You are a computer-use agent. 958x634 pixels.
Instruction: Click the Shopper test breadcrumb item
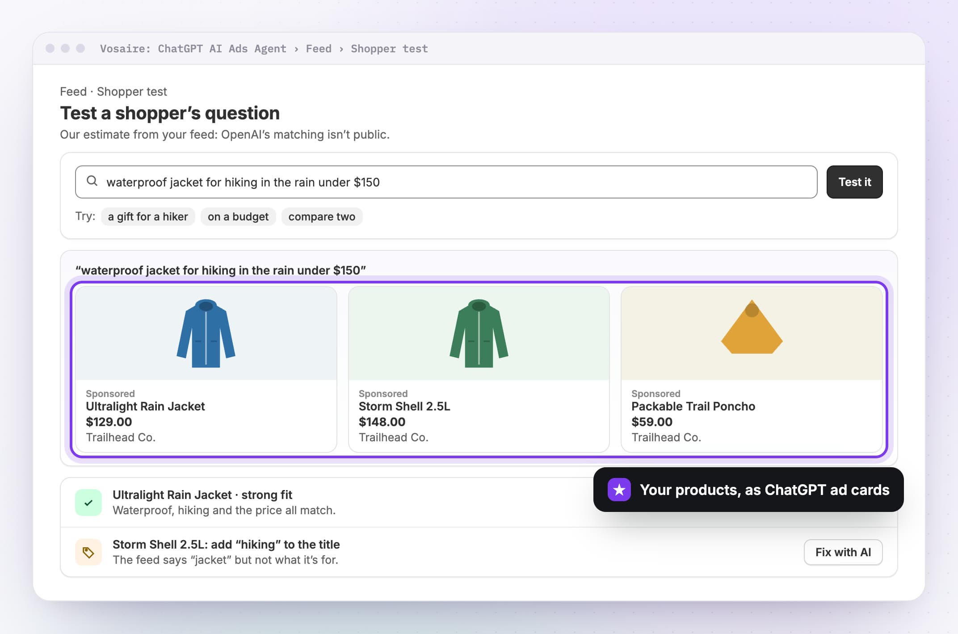(389, 49)
